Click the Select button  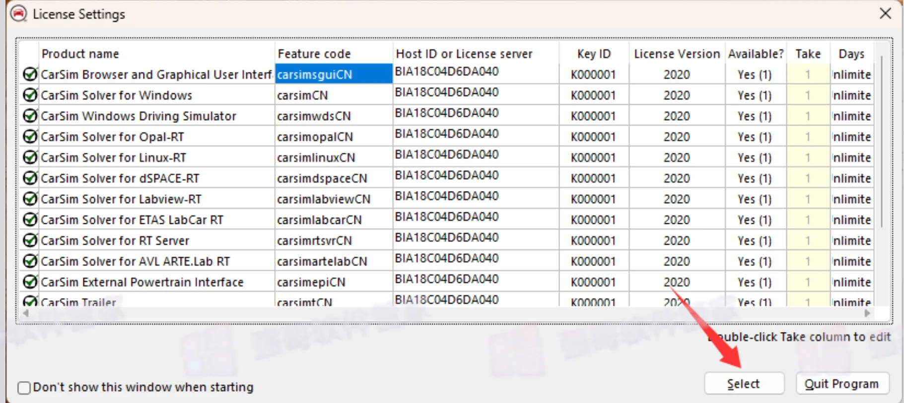(744, 384)
